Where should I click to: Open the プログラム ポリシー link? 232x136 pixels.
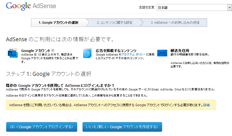(133, 55)
